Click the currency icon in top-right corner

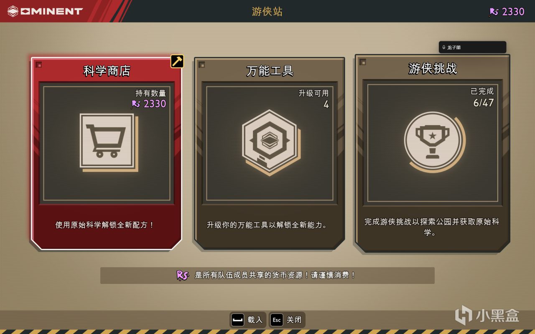coord(494,12)
